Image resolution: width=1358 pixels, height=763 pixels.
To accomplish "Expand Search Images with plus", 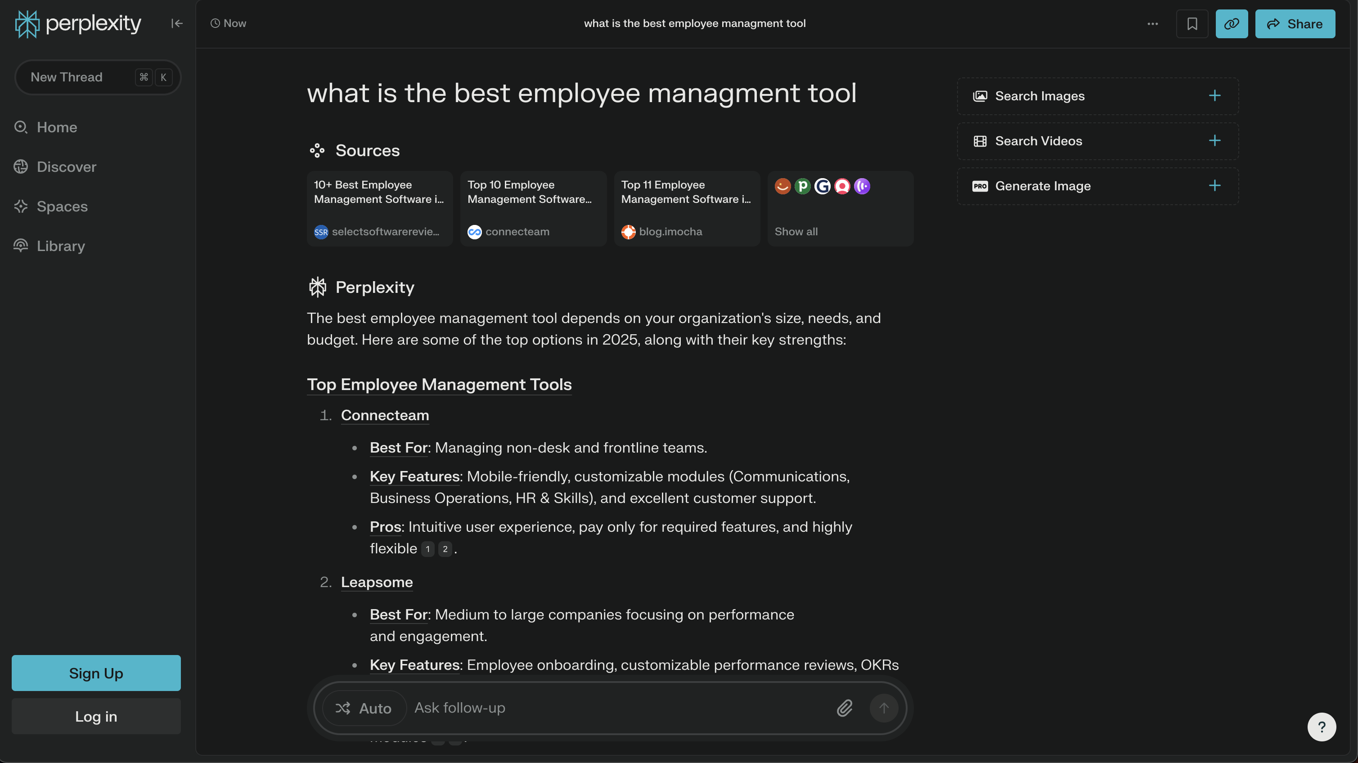I will tap(1214, 96).
